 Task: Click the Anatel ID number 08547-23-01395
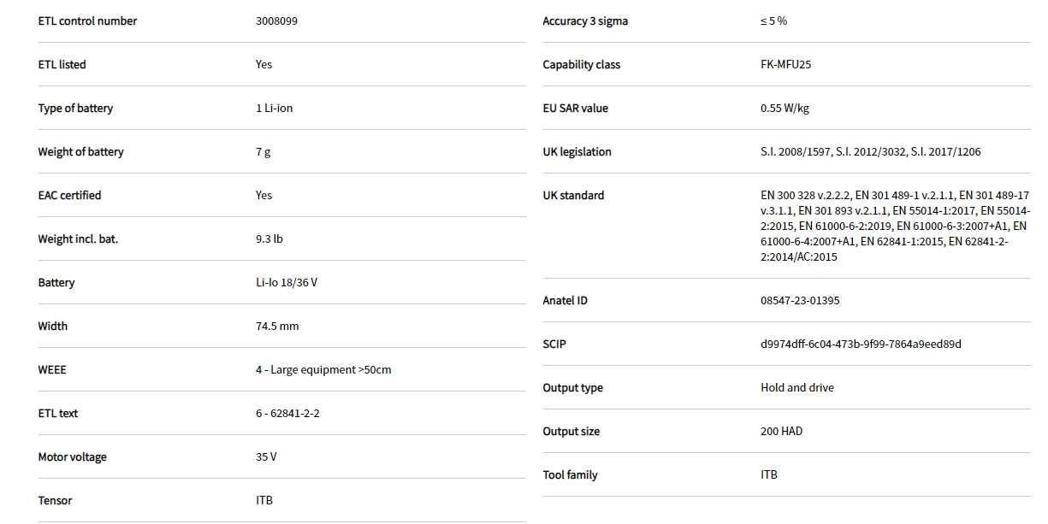point(800,301)
